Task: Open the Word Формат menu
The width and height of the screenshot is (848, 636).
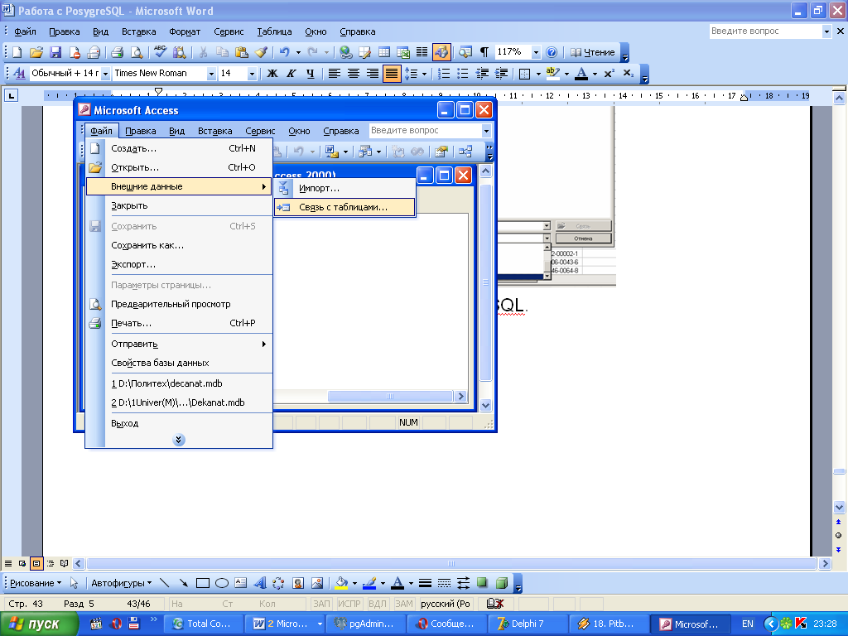Action: point(185,31)
